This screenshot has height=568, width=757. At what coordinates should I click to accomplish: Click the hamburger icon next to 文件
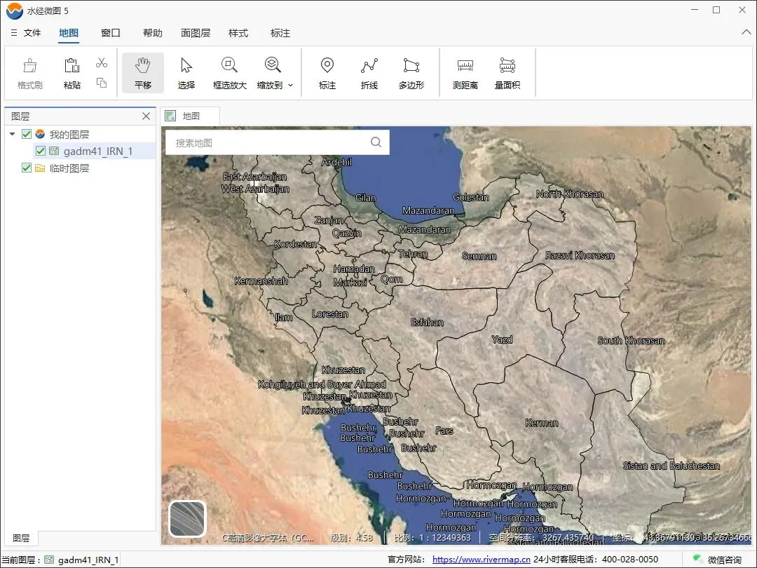point(14,33)
